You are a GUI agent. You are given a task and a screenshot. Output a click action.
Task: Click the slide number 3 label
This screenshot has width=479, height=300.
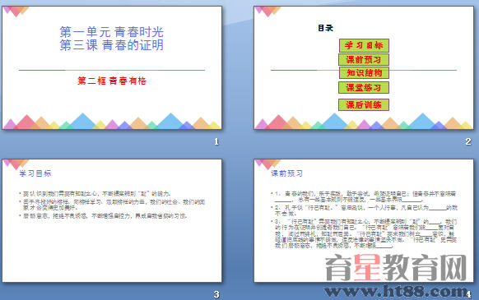[x=216, y=294]
